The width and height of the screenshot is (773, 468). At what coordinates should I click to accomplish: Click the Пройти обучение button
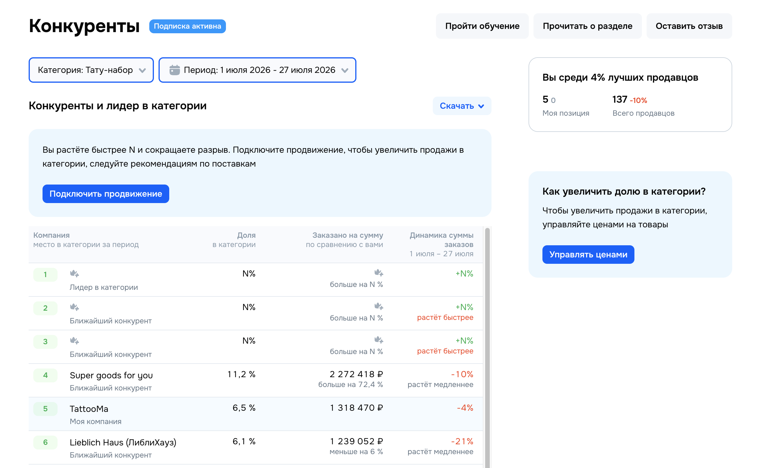[x=482, y=26]
